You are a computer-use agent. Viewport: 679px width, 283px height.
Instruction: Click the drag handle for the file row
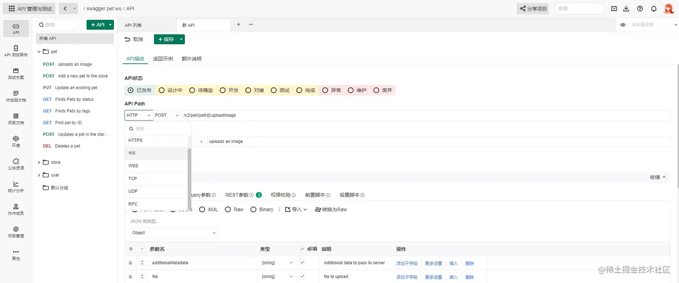[131, 277]
